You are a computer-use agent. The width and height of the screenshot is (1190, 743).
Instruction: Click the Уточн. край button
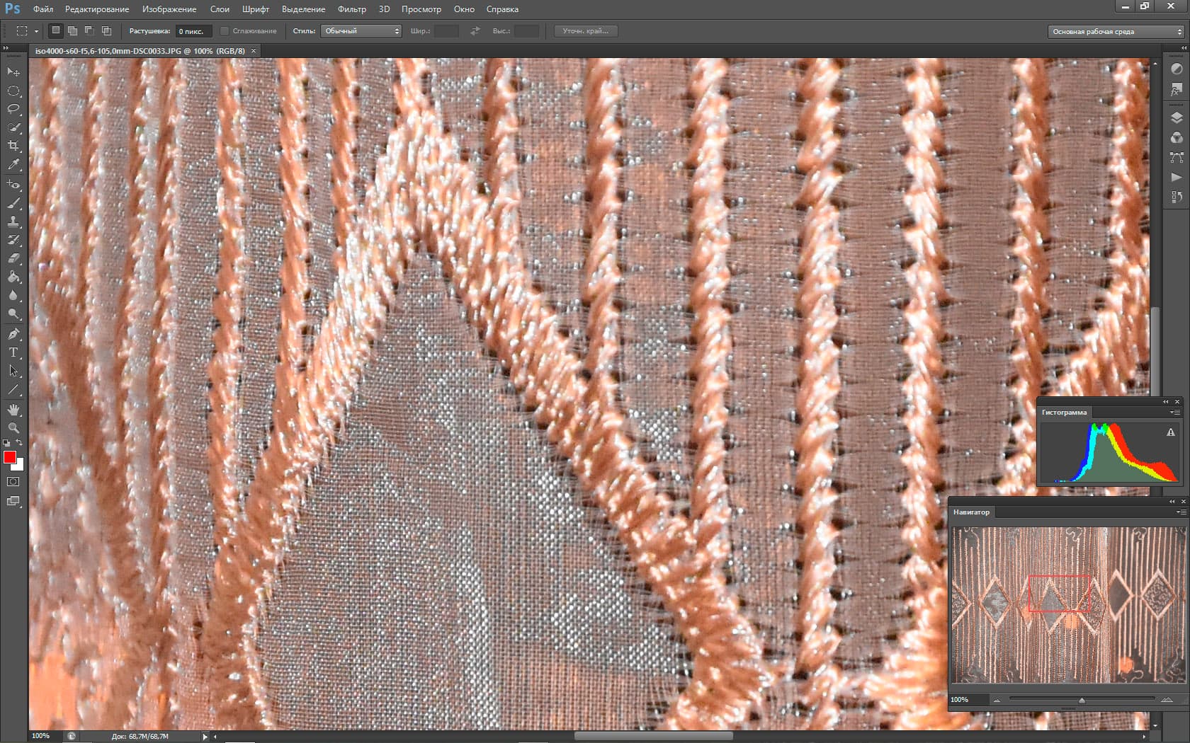point(586,31)
